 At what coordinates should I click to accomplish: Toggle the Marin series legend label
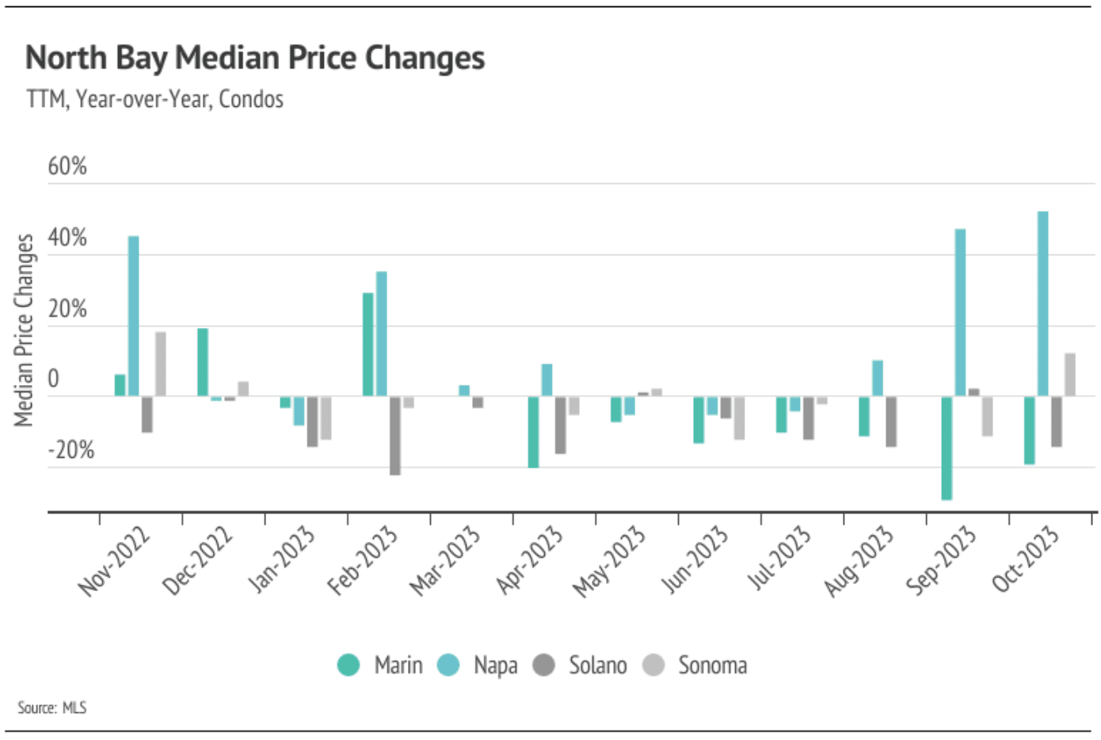398,665
